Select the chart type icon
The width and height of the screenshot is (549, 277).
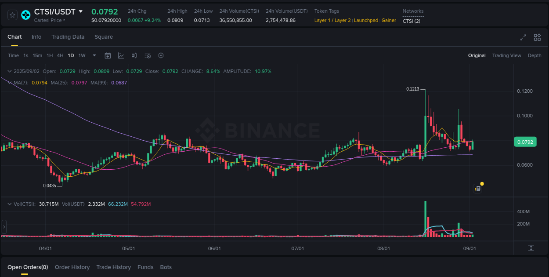(121, 55)
